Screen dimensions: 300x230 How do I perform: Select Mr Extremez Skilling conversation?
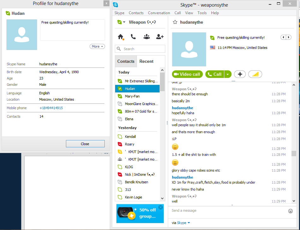137,81
